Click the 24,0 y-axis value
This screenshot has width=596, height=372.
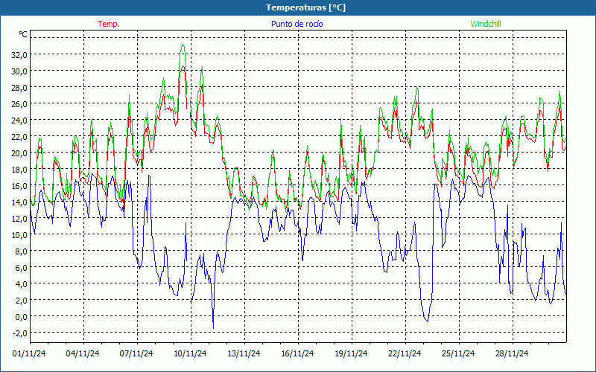pos(19,121)
